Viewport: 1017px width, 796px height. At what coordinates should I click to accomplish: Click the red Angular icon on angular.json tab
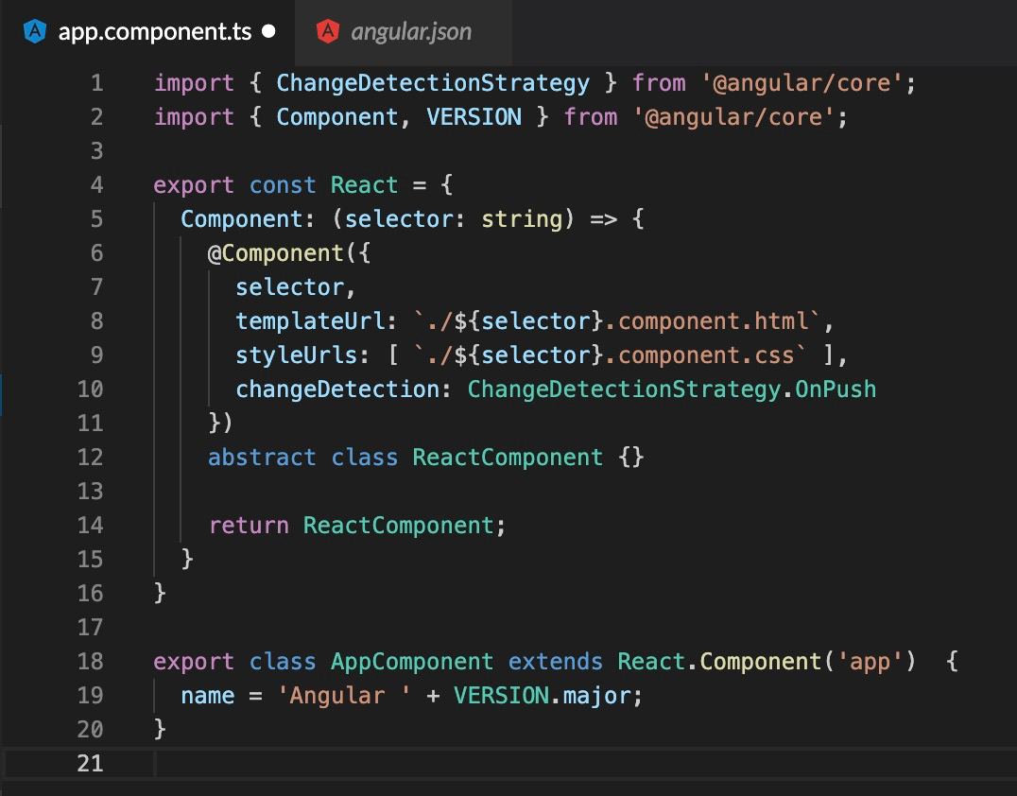[328, 31]
